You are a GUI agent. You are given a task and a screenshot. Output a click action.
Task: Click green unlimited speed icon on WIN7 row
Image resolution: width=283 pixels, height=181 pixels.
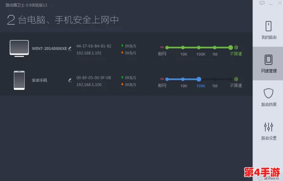click(236, 48)
